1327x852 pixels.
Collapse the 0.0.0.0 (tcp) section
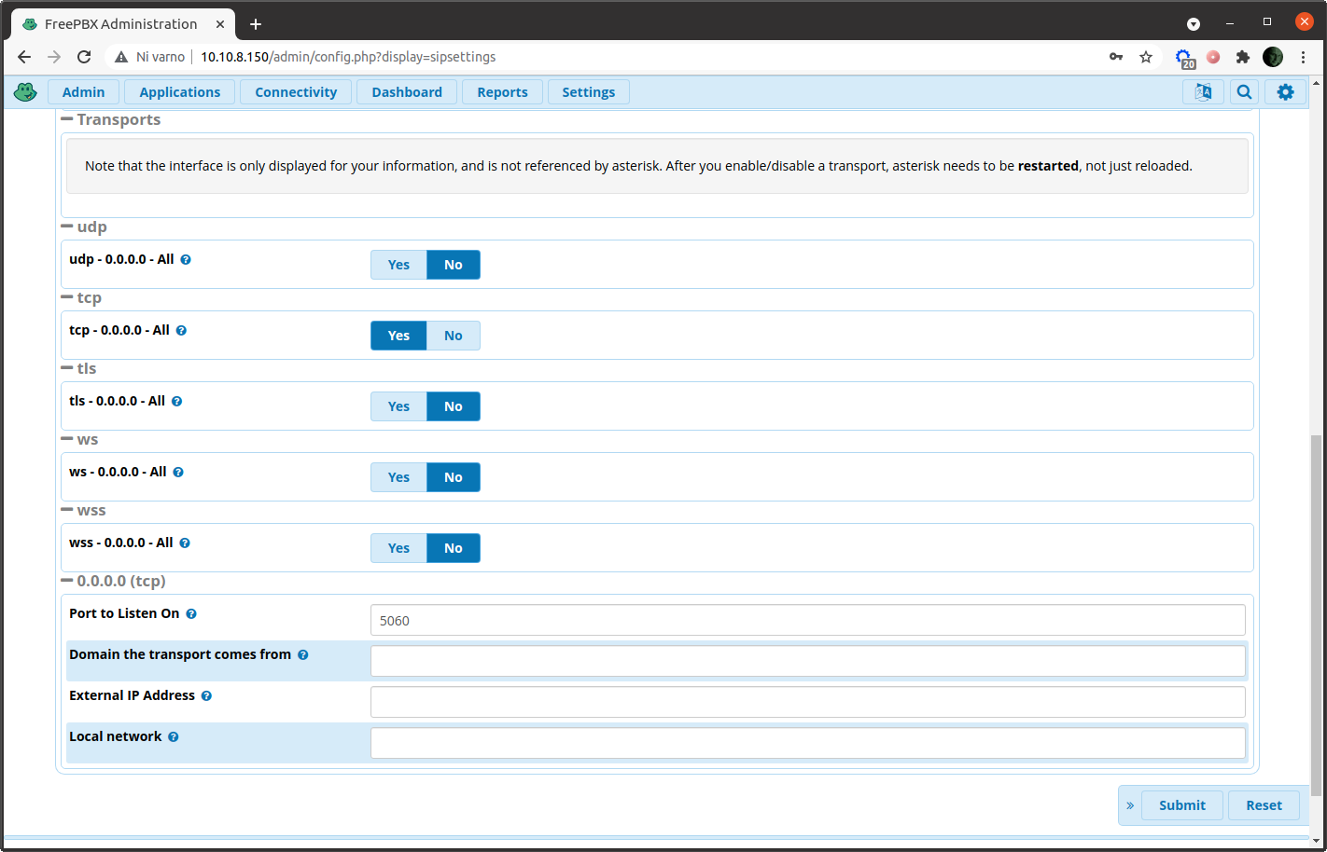click(66, 580)
